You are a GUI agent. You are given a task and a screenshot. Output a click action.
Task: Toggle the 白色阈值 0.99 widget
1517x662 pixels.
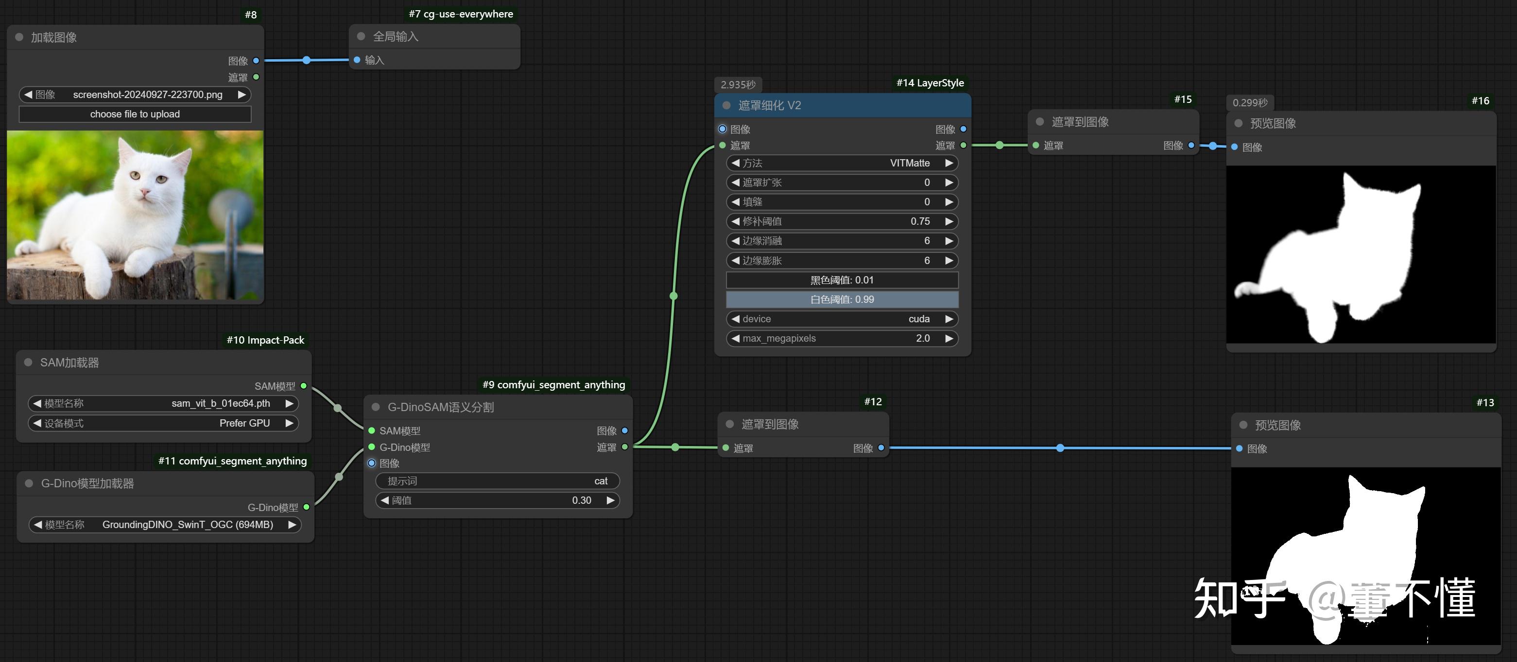842,299
